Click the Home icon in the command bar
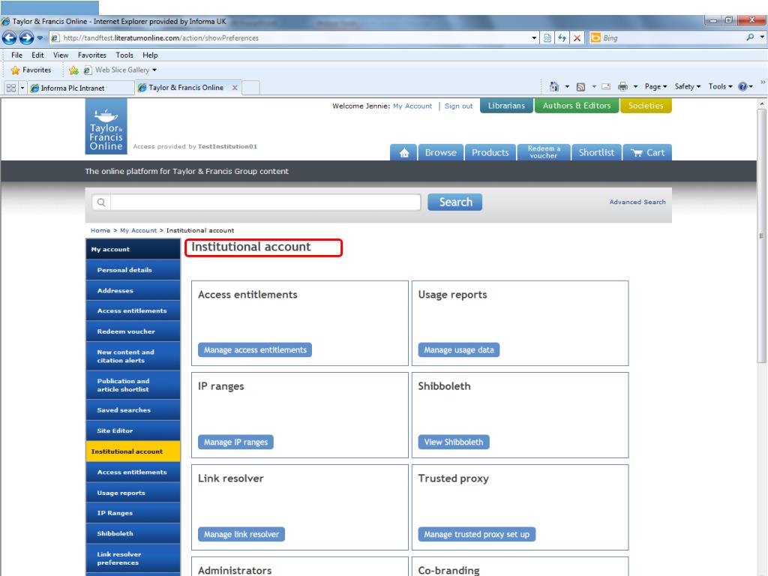This screenshot has width=768, height=576. 554,87
